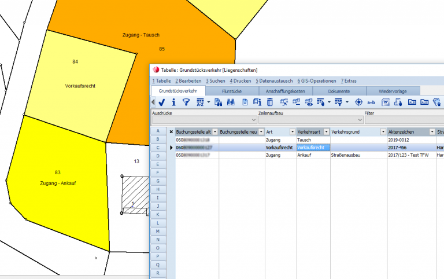Click the a=b replace icon
This screenshot has width=444, height=279.
(371, 102)
